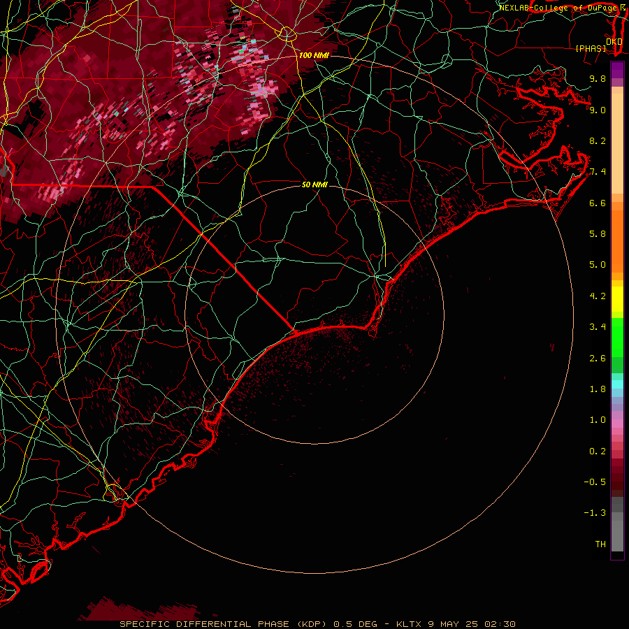Click the 9.8 scale value
The width and height of the screenshot is (629, 629).
598,78
